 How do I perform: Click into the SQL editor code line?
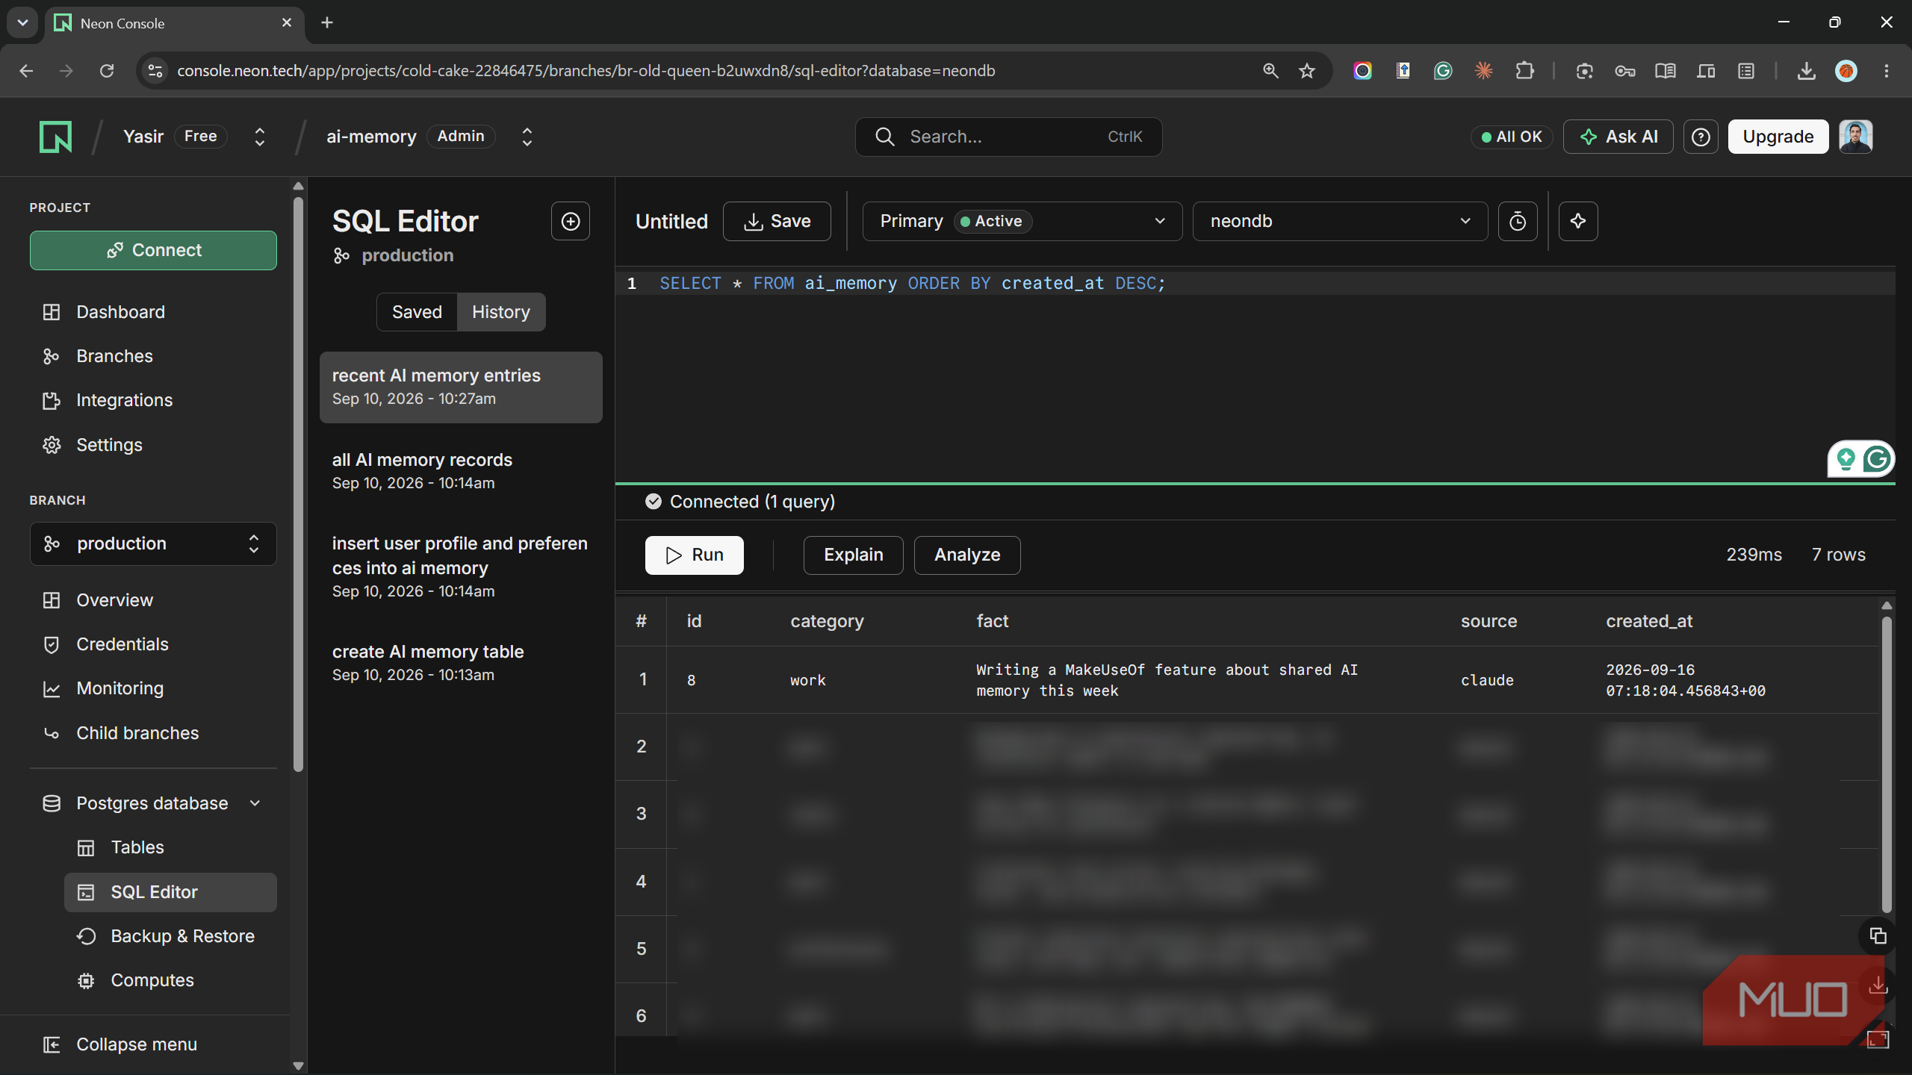click(x=912, y=284)
